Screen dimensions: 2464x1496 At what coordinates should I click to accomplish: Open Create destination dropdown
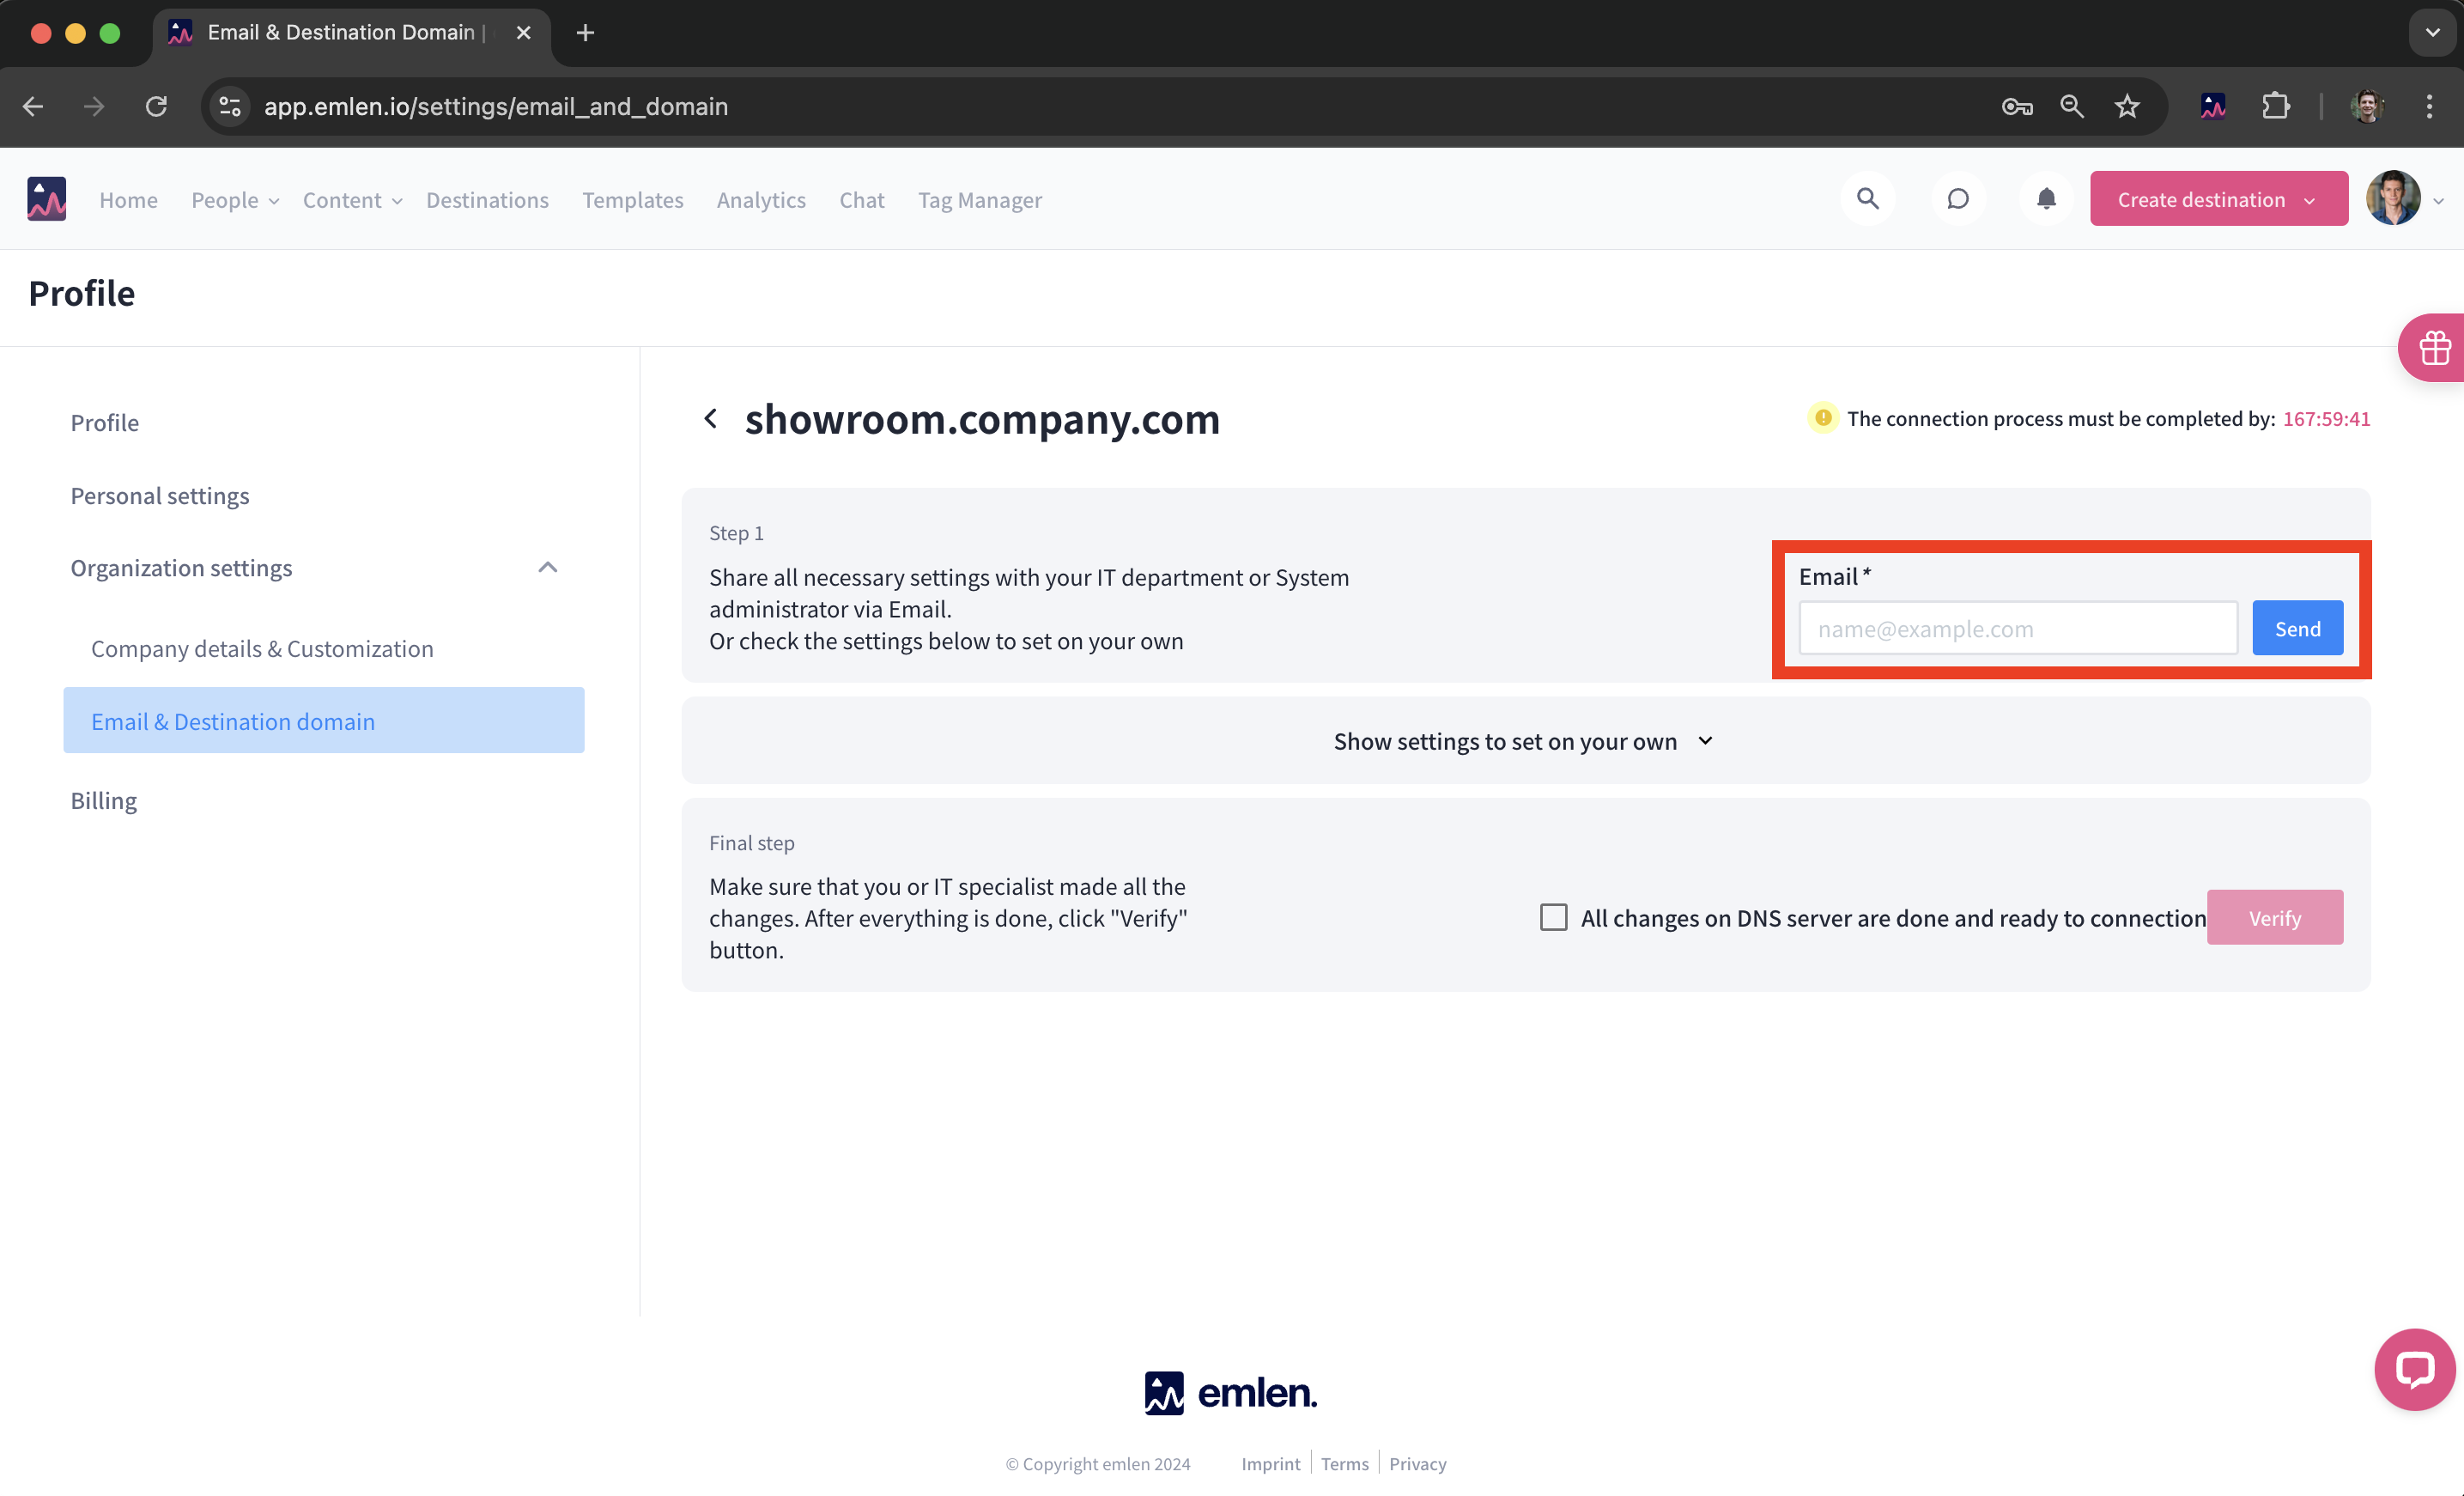[x=2217, y=199]
